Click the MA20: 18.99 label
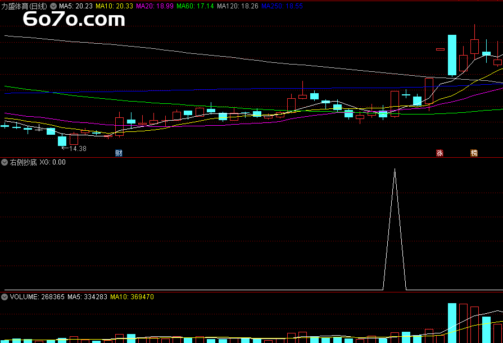 click(x=155, y=6)
